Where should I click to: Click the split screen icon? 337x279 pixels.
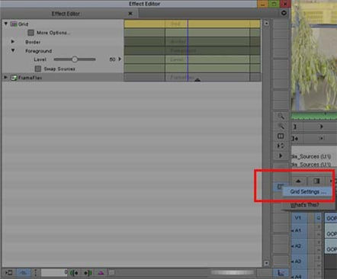pyautogui.click(x=281, y=136)
